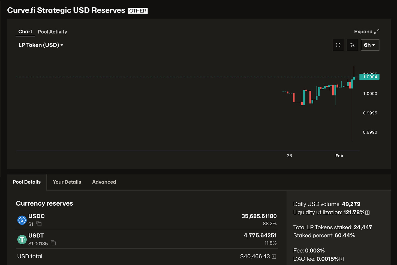Click the chart refresh icon
Image resolution: width=397 pixels, height=265 pixels.
click(x=338, y=45)
